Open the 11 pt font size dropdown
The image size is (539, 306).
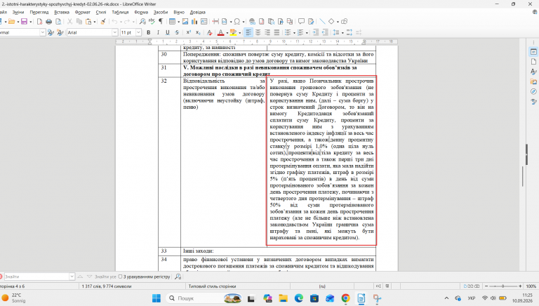(x=138, y=32)
